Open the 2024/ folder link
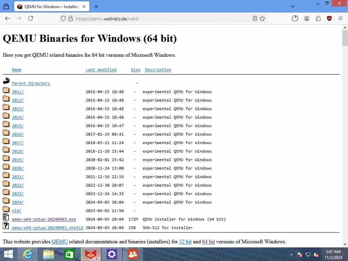 coord(18,202)
